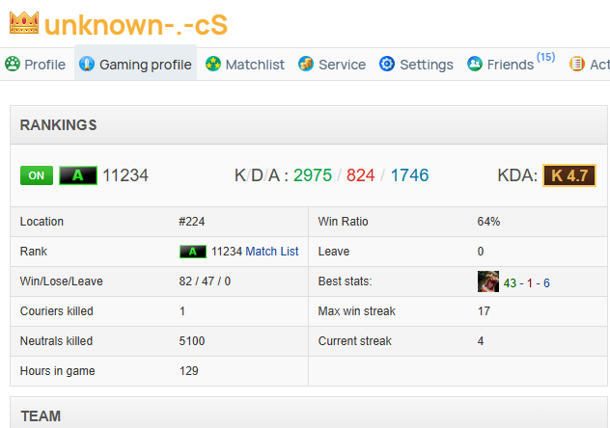Click the KDA: label

(x=517, y=175)
